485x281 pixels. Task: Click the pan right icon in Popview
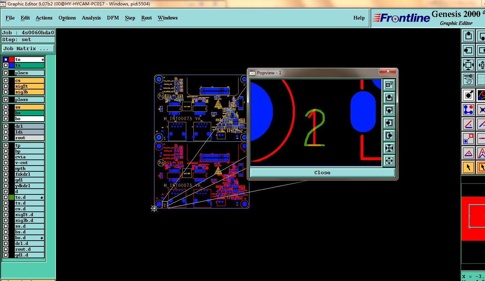coord(389,135)
